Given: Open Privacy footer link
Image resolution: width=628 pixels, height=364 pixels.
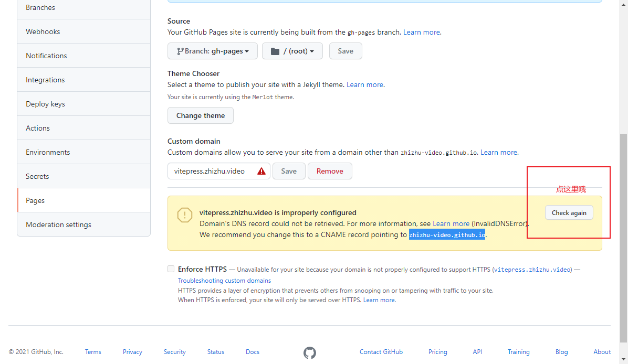Looking at the screenshot, I should (132, 352).
